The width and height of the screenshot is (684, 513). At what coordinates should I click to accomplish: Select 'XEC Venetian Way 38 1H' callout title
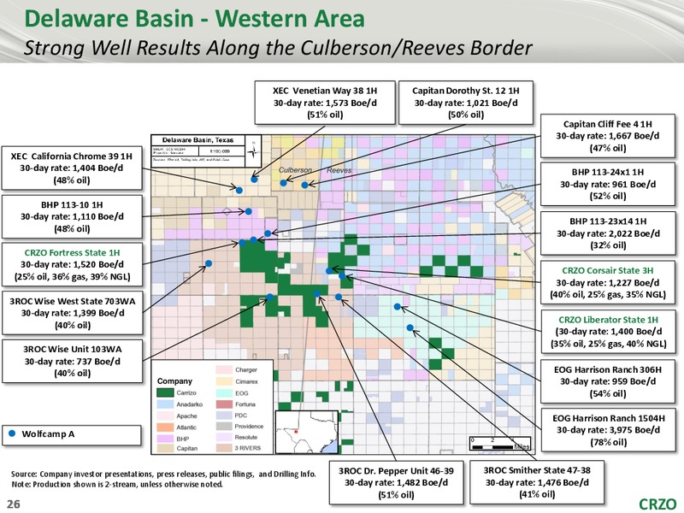pos(325,91)
